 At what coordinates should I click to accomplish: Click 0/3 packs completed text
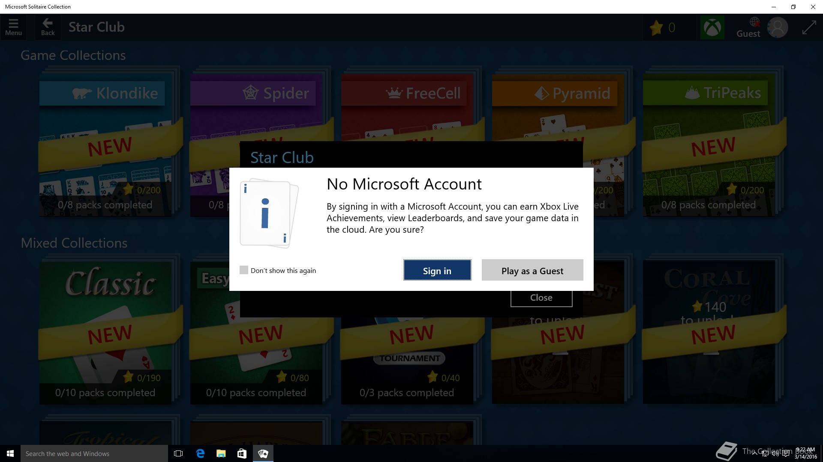tap(407, 393)
